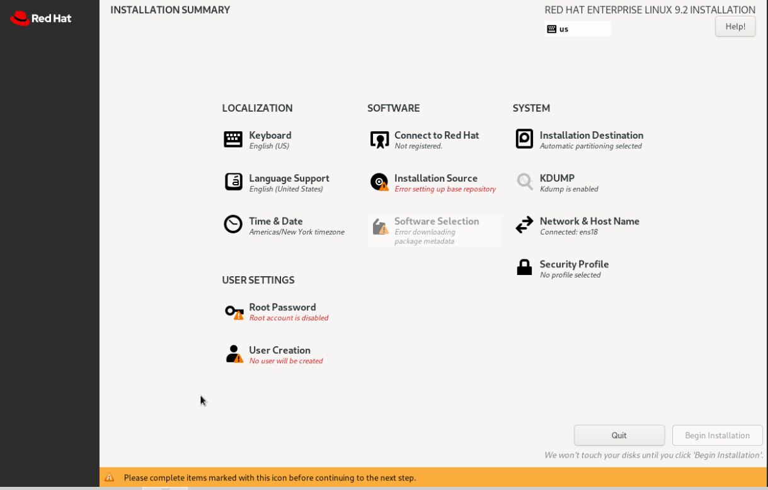
Task: Click the keyboard icon beside us layout
Action: point(552,29)
